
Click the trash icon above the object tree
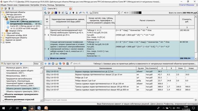point(9,9)
